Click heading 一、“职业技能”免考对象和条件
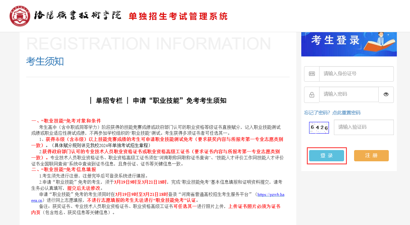 pos(66,121)
